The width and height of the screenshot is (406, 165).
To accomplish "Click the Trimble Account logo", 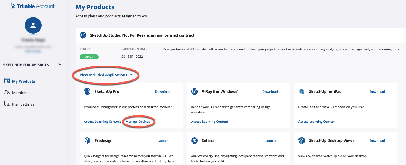I will (x=33, y=6).
